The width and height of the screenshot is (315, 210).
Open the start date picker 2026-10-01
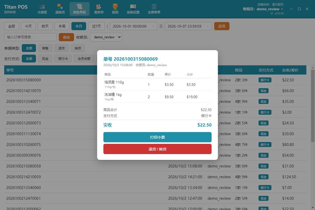point(134,26)
